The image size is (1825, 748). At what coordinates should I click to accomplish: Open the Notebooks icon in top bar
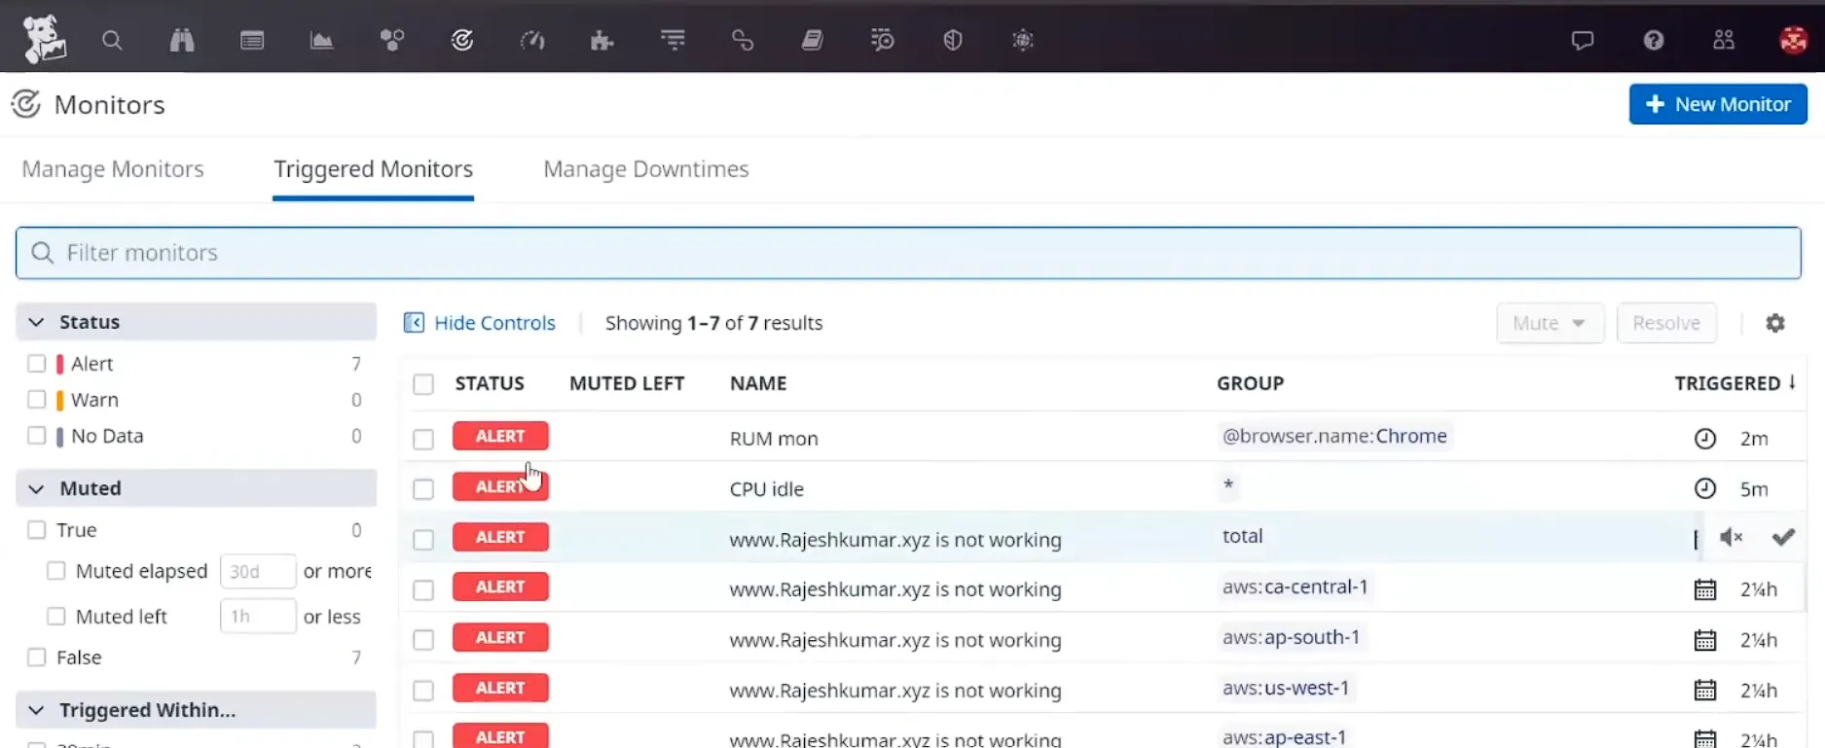(x=813, y=40)
